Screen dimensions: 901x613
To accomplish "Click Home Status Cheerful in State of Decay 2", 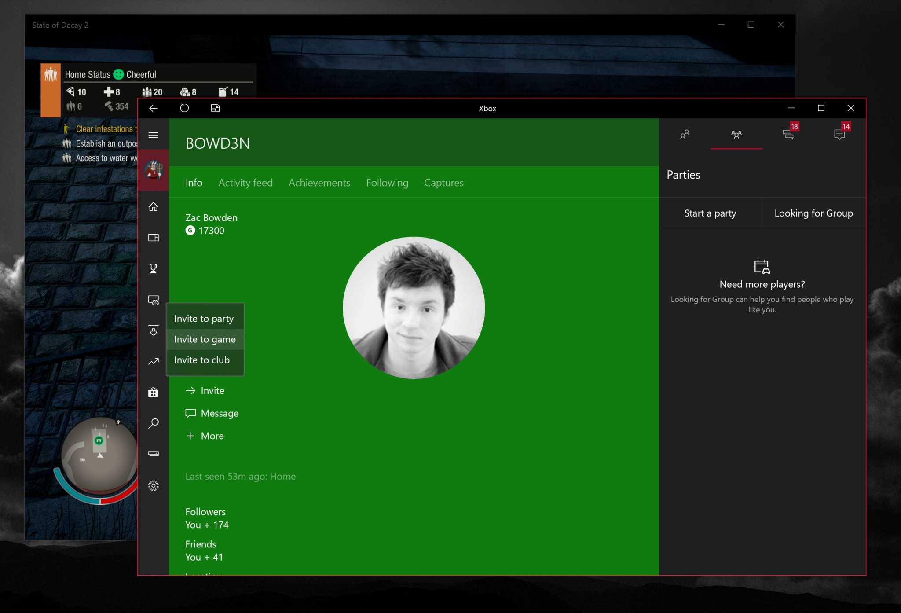I will pos(110,74).
